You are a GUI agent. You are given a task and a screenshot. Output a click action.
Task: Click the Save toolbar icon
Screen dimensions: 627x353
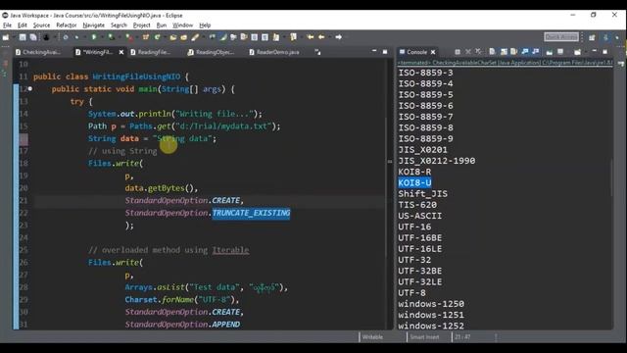coord(23,37)
